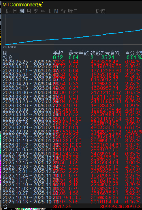Open the 季 quarterly statistics tab
142x210 pixels.
point(36,11)
